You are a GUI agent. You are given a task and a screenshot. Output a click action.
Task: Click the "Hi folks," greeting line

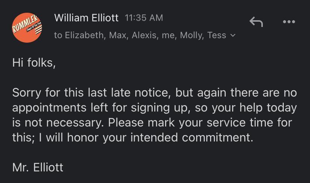point(34,62)
